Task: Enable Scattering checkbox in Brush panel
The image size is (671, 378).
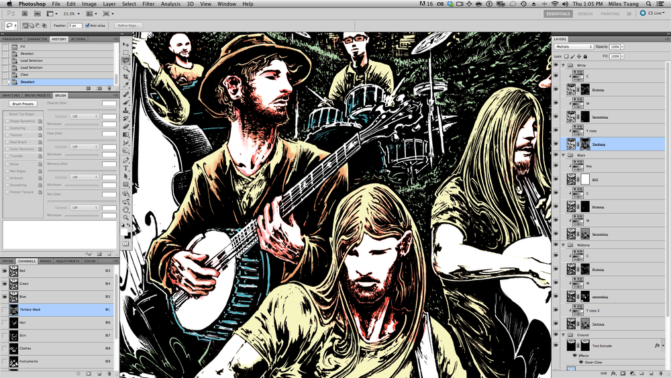Action: 7,128
